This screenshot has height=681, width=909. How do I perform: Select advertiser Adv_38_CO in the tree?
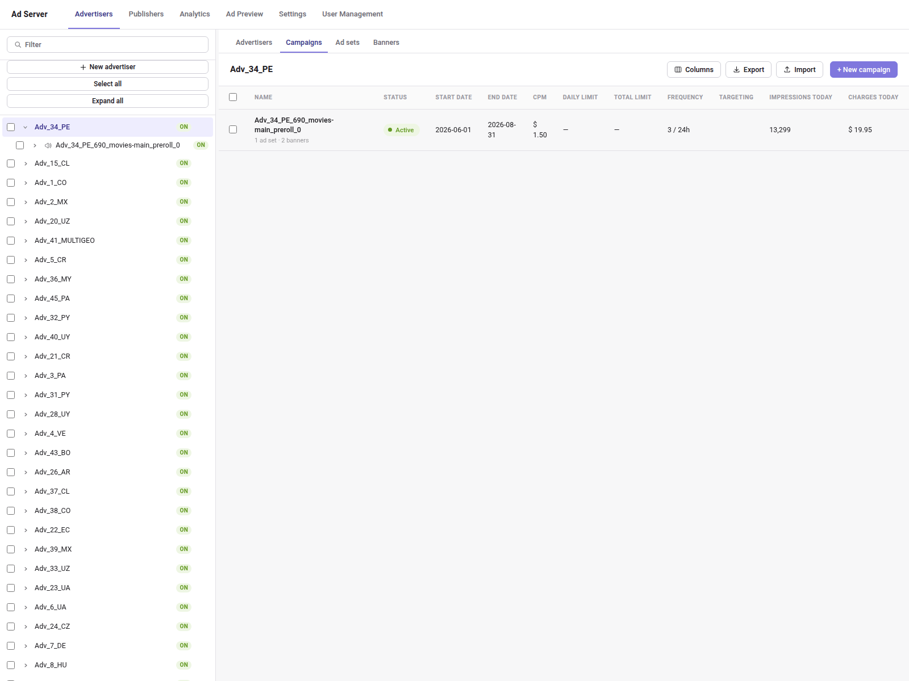point(52,511)
